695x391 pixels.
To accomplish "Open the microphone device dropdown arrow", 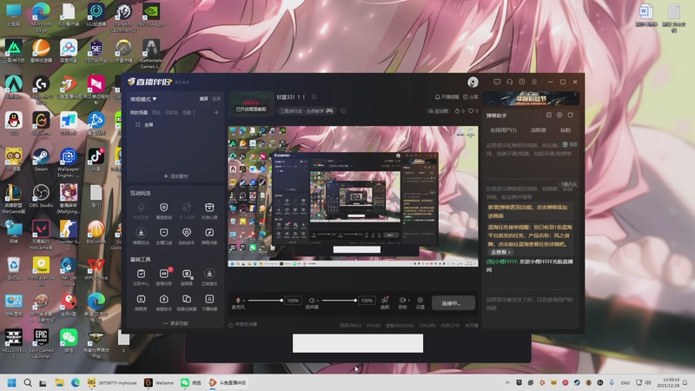I will 244,301.
